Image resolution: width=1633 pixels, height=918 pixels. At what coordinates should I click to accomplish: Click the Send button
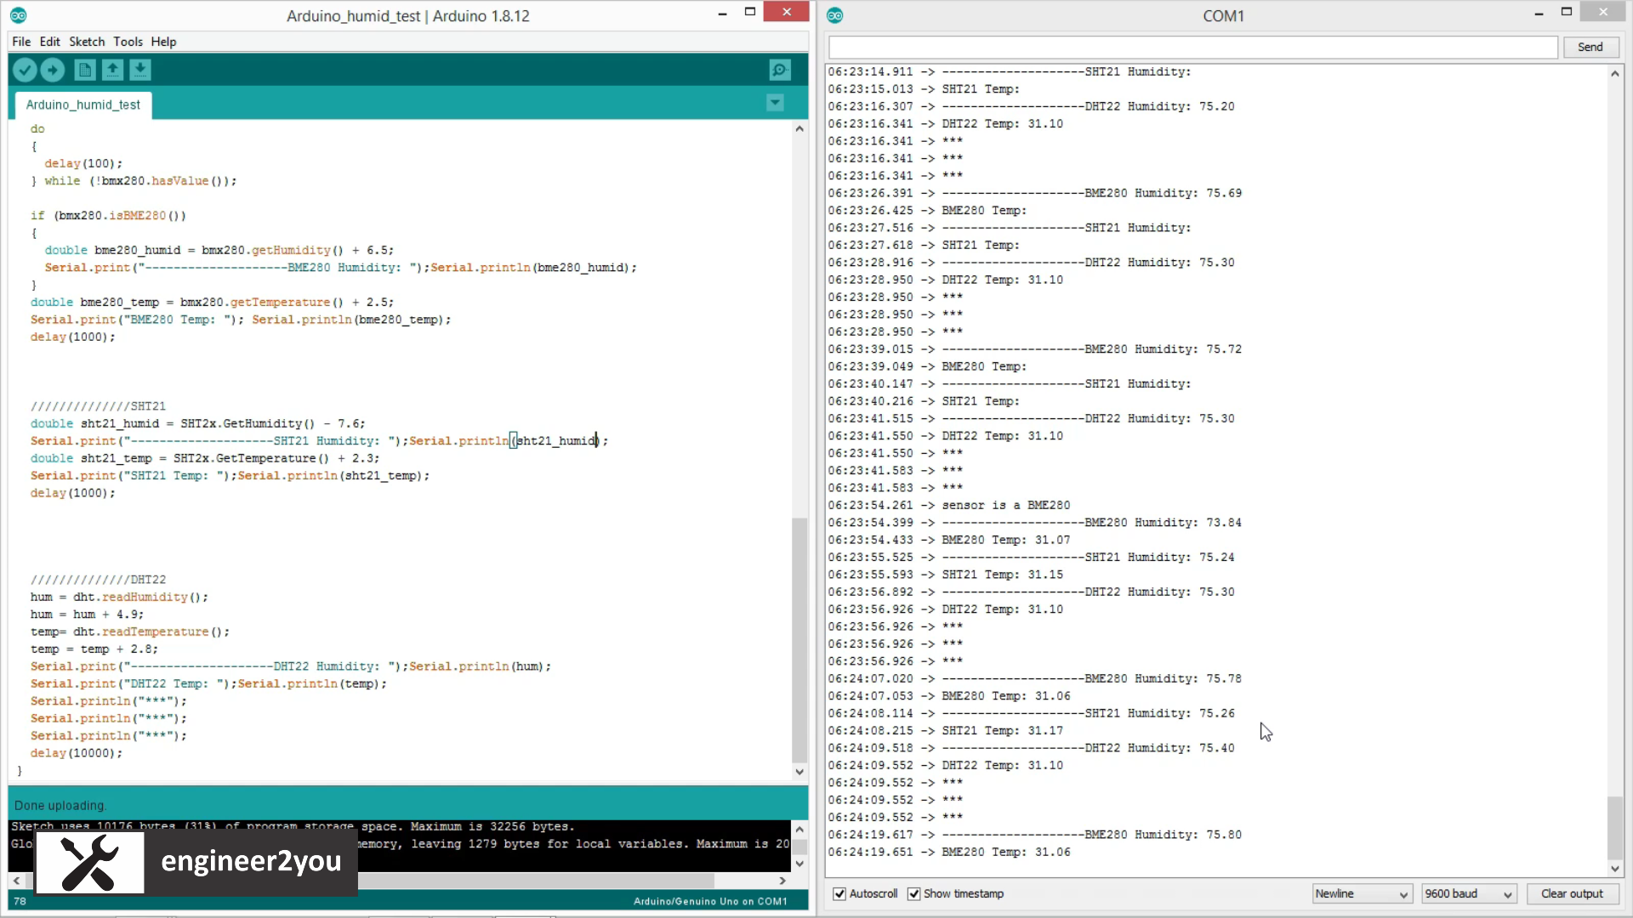coord(1590,47)
